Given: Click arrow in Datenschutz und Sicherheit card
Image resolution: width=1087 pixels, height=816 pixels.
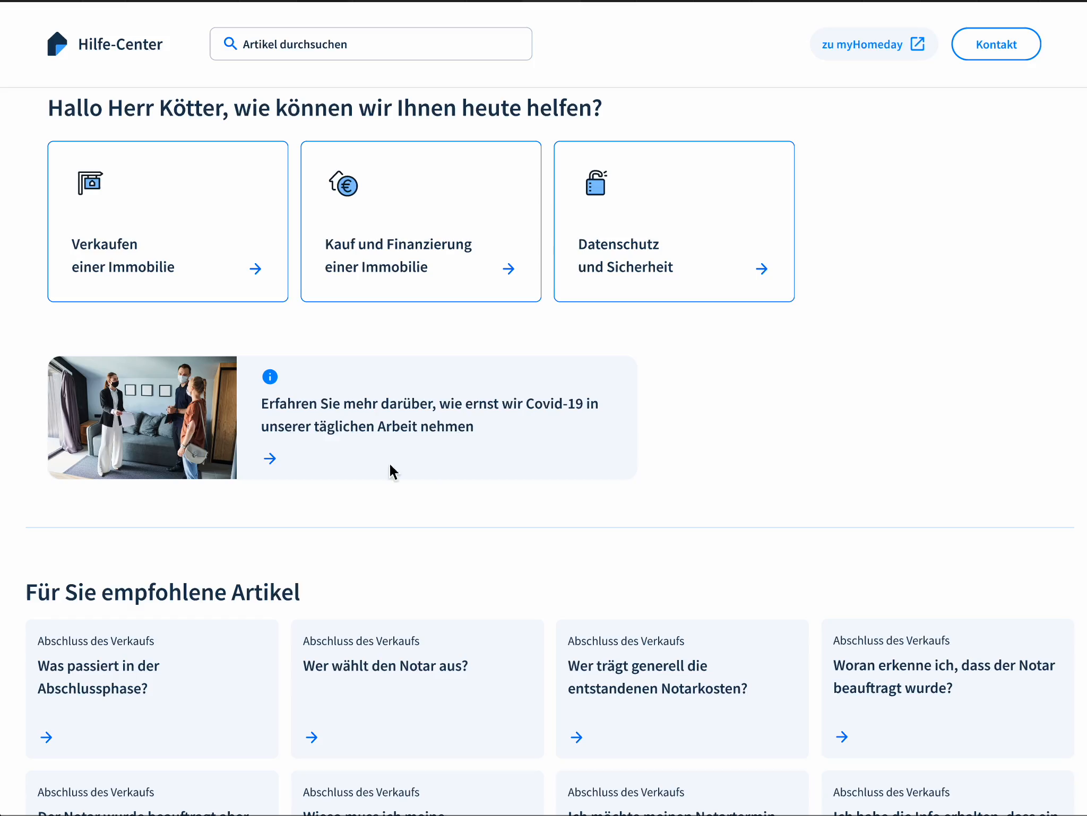Looking at the screenshot, I should pyautogui.click(x=762, y=269).
